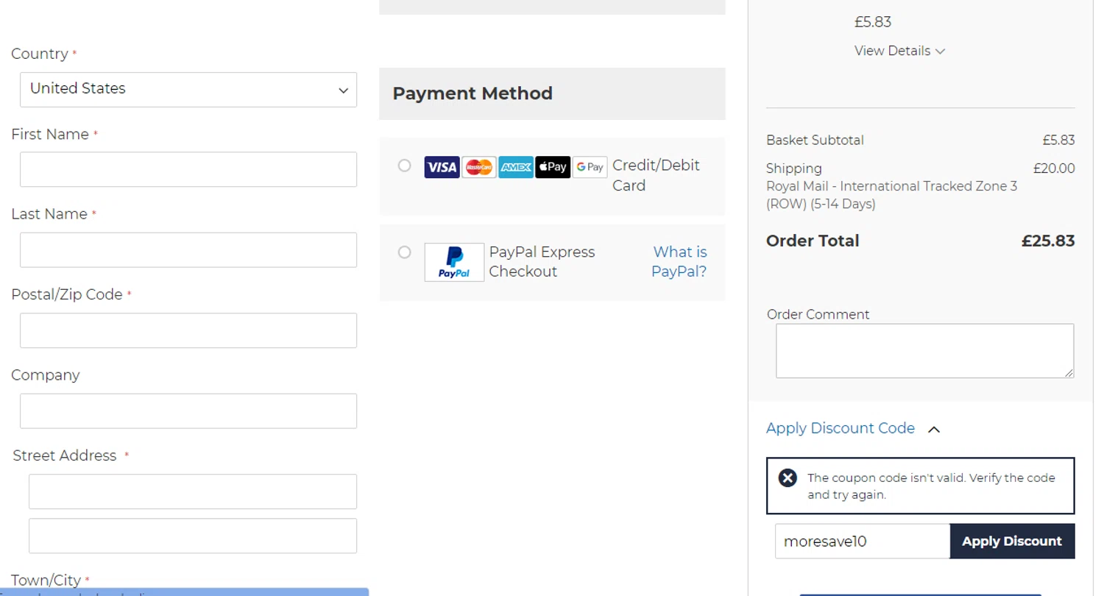Focus the Postal/Zip Code field
This screenshot has height=596, width=1104.
pos(188,330)
